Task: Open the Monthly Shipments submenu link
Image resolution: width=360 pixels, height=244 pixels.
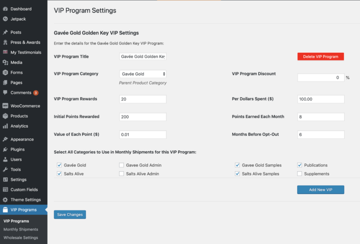Action: (21, 229)
